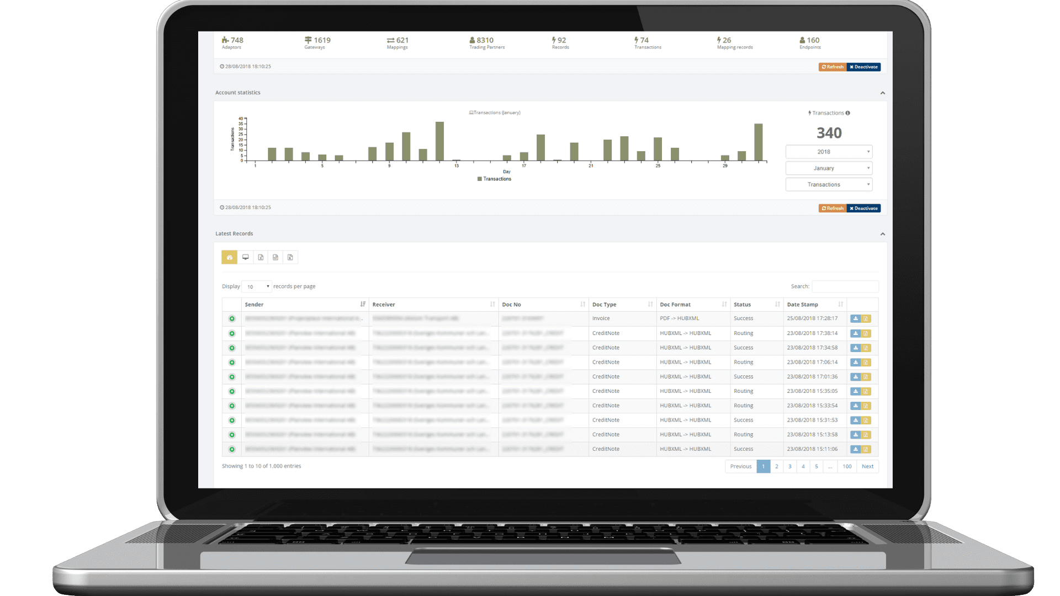Download the record stamped 23/08/2018 17:34:58
Screen dimensions: 1060x596
[x=855, y=348]
